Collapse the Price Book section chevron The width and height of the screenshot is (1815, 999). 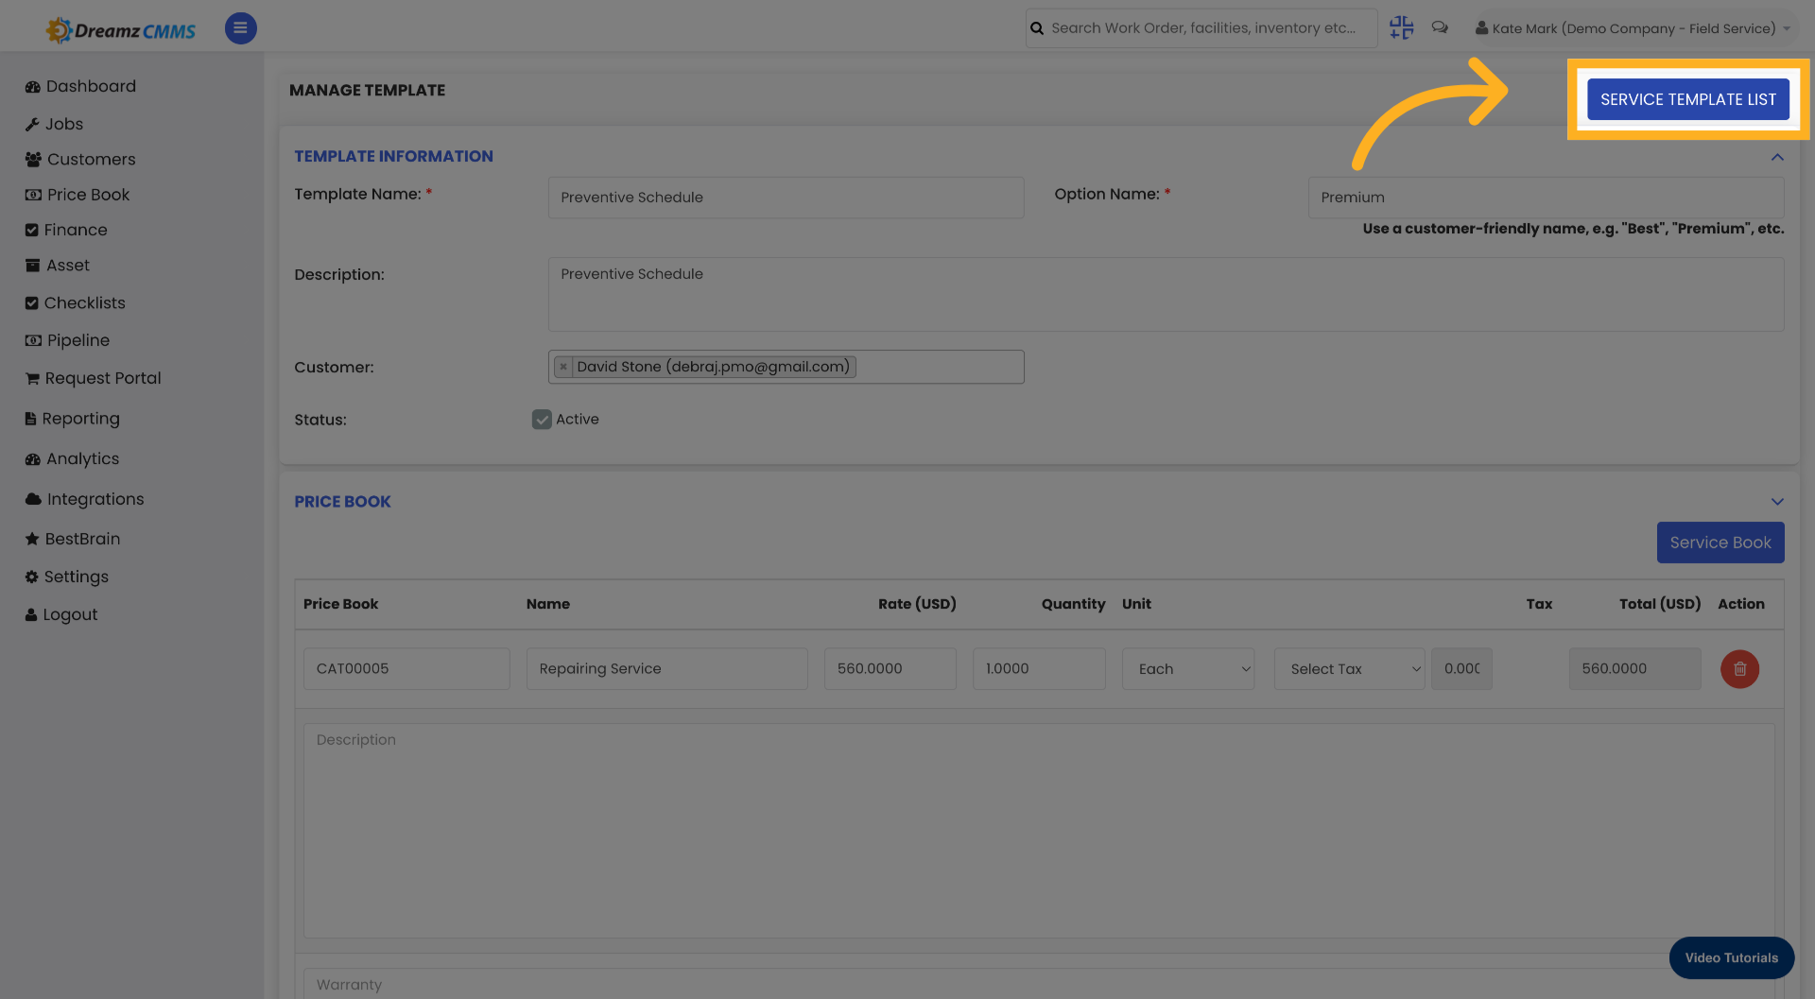tap(1777, 502)
